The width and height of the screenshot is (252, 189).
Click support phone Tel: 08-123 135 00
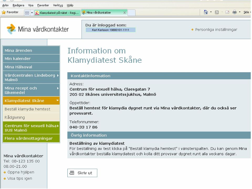(22, 161)
